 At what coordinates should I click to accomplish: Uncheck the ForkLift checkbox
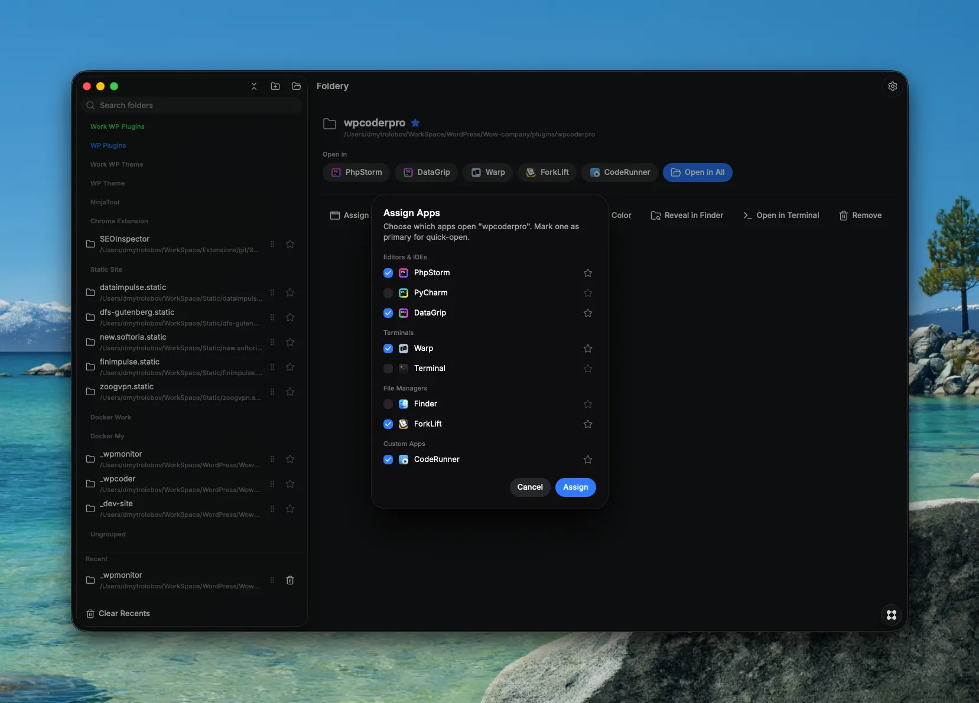(388, 424)
